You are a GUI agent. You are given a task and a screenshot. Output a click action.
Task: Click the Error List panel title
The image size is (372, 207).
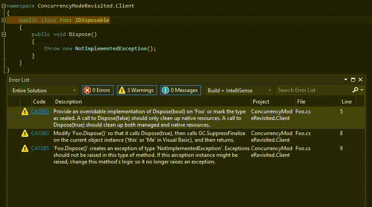[x=19, y=80]
